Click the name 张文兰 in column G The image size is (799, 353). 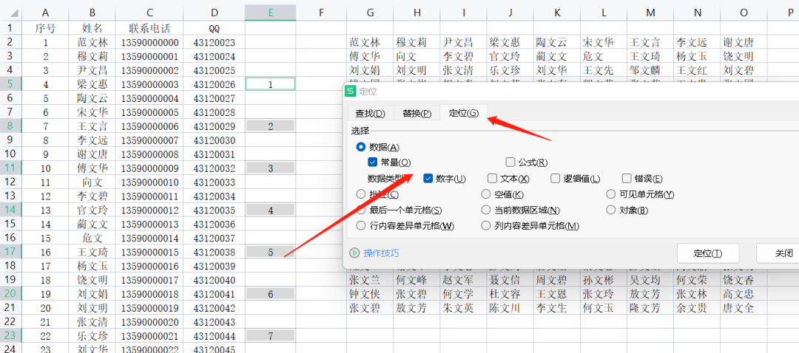tap(364, 280)
